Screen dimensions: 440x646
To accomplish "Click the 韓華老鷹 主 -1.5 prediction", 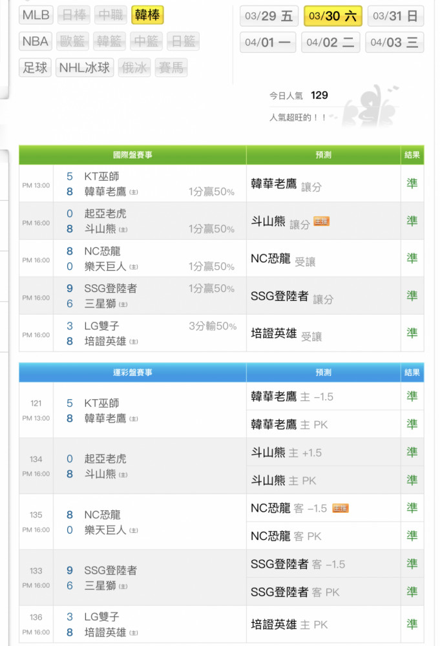I will tap(292, 397).
